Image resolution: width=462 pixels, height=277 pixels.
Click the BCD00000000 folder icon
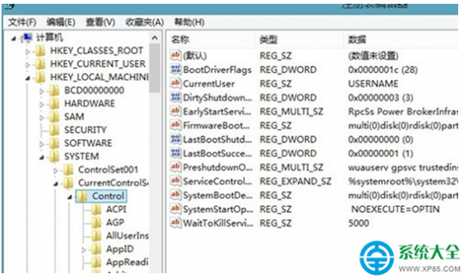[x=54, y=91]
